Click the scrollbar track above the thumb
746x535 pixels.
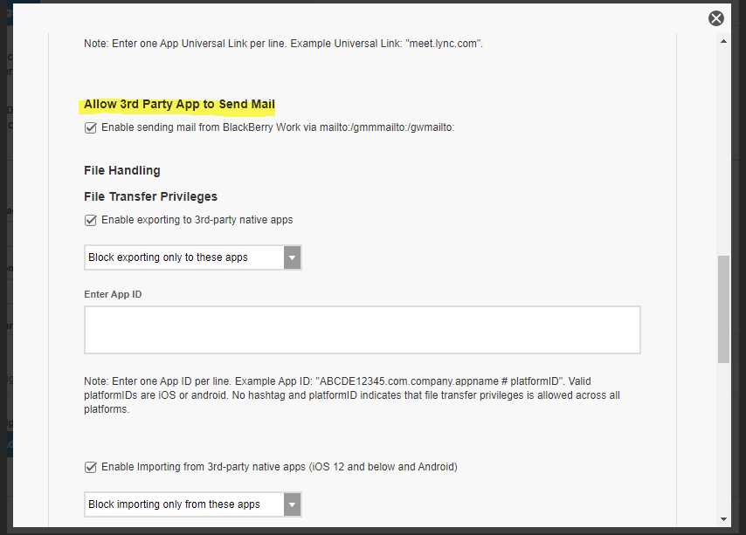(723, 148)
